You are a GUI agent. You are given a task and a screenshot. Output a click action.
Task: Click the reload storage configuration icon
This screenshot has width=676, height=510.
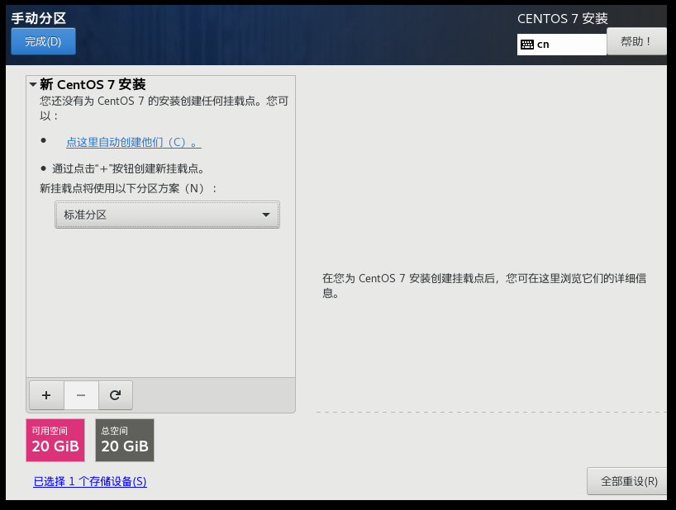click(115, 395)
